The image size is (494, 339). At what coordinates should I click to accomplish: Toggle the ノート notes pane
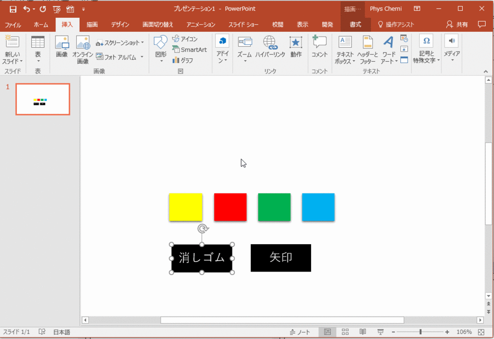(x=300, y=332)
